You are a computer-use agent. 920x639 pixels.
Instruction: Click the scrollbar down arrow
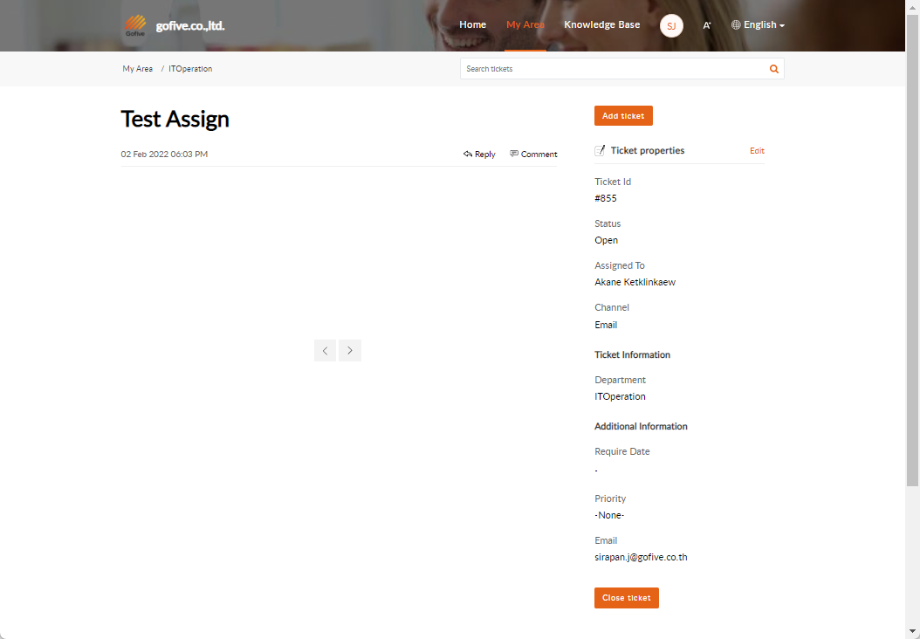pos(912,631)
